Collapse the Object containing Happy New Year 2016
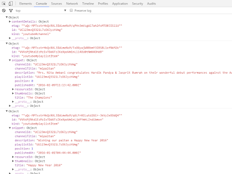Viewport: 232px width, 174px height. 7,111
